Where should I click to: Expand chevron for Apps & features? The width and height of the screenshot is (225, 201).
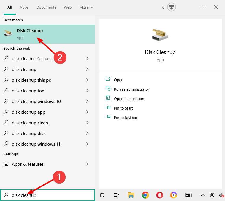[x=87, y=164]
